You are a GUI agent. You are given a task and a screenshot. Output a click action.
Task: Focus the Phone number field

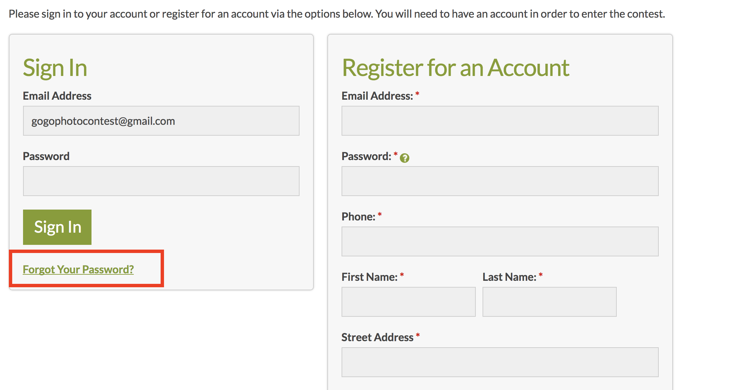click(500, 241)
